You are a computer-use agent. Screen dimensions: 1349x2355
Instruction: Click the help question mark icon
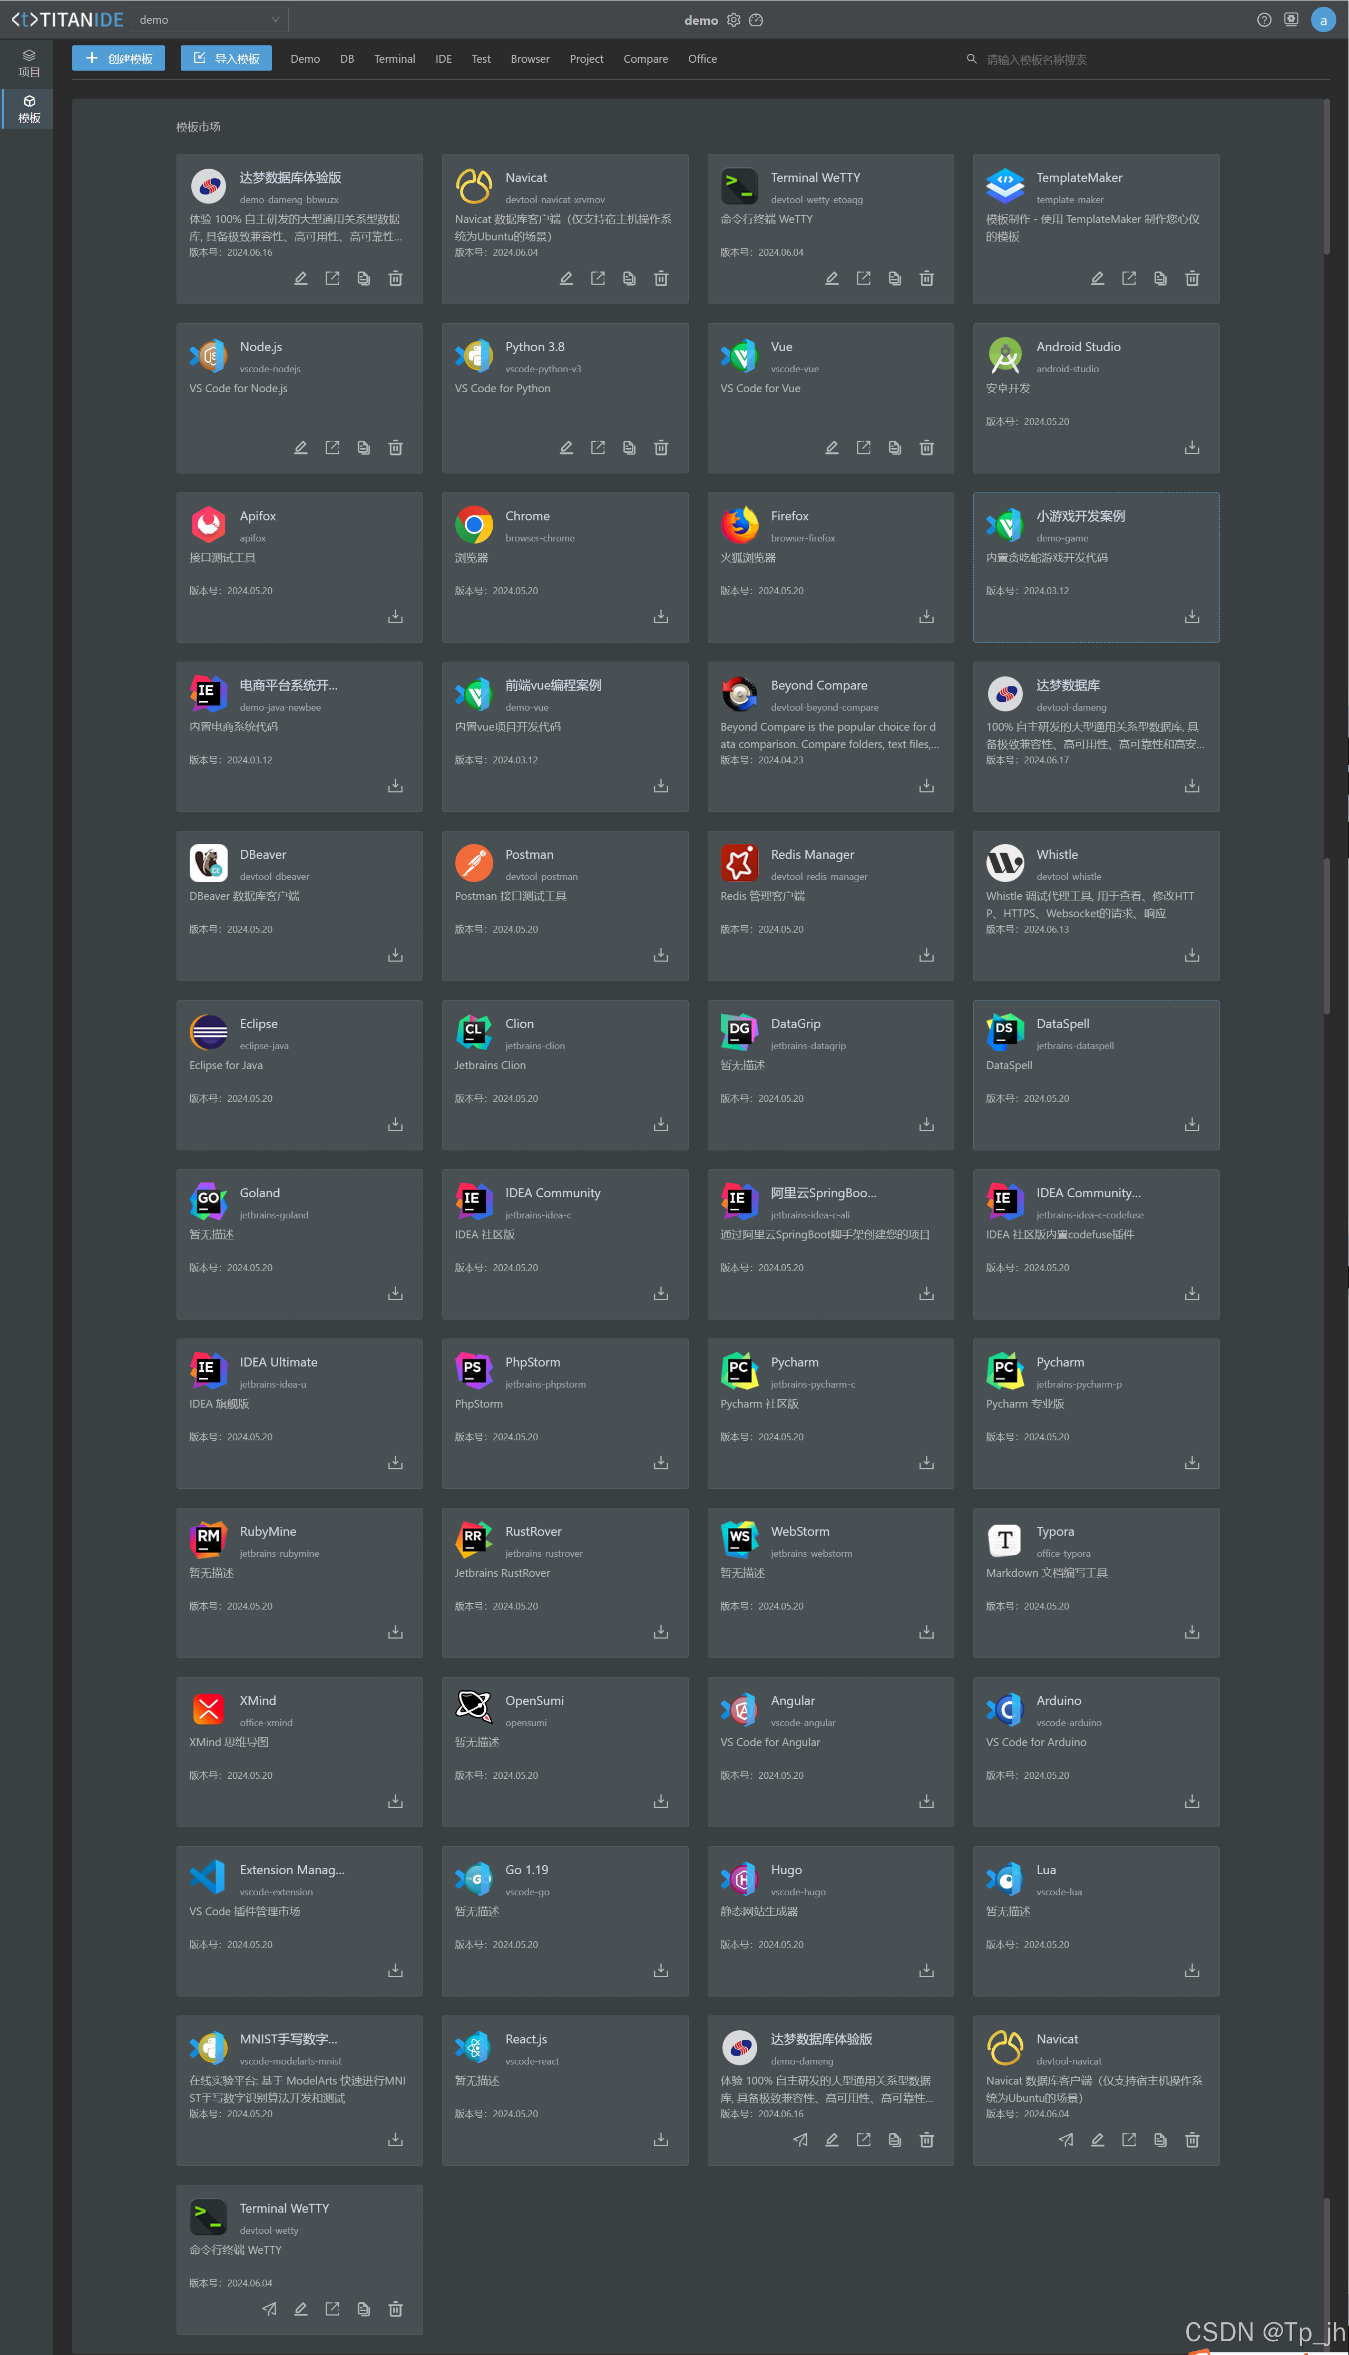click(1264, 20)
